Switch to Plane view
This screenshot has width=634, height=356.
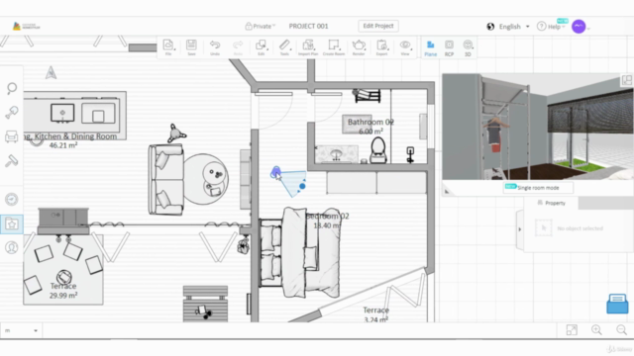click(x=431, y=48)
